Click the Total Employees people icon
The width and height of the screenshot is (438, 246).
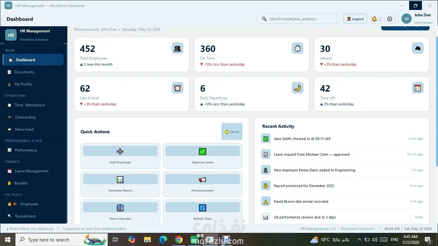[177, 48]
